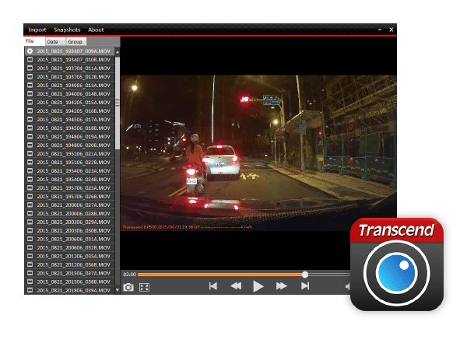Click the film icon beside 2015_0821_194506_017A.MOV
The image size is (467, 350).
click(30, 119)
